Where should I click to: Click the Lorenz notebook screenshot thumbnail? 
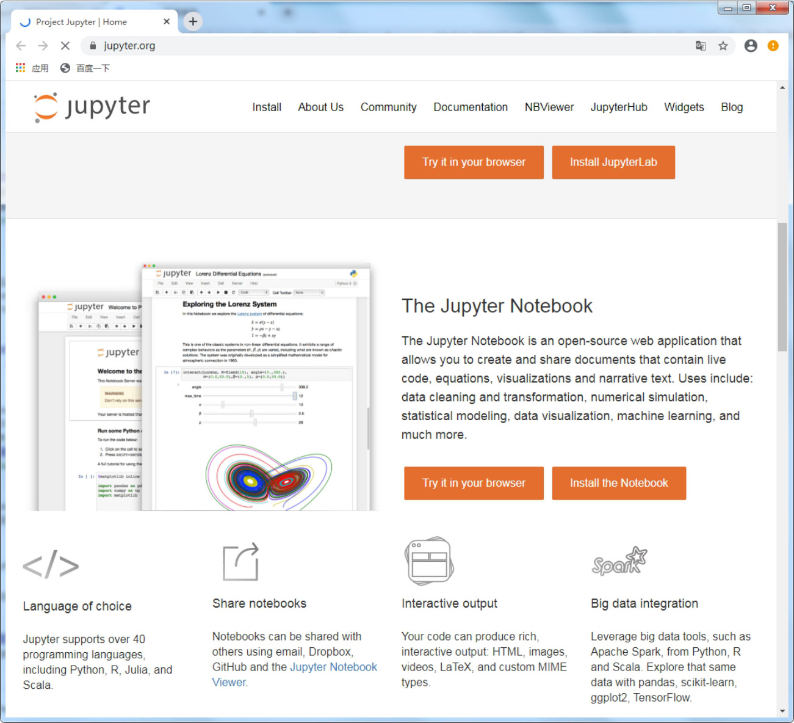tap(256, 387)
